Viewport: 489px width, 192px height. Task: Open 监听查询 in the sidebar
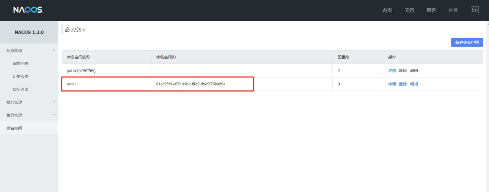click(x=21, y=90)
